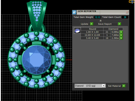Open the Diamond material dropdown
The height and width of the screenshot is (101, 135).
tap(103, 86)
